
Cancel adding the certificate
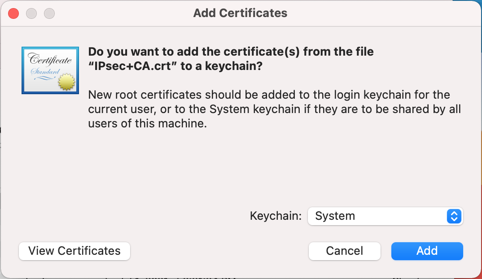click(344, 251)
